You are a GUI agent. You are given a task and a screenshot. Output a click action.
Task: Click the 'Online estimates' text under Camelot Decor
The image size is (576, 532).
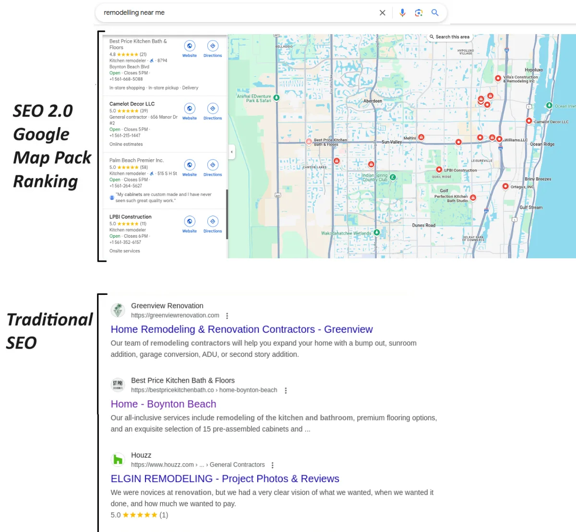[126, 145]
